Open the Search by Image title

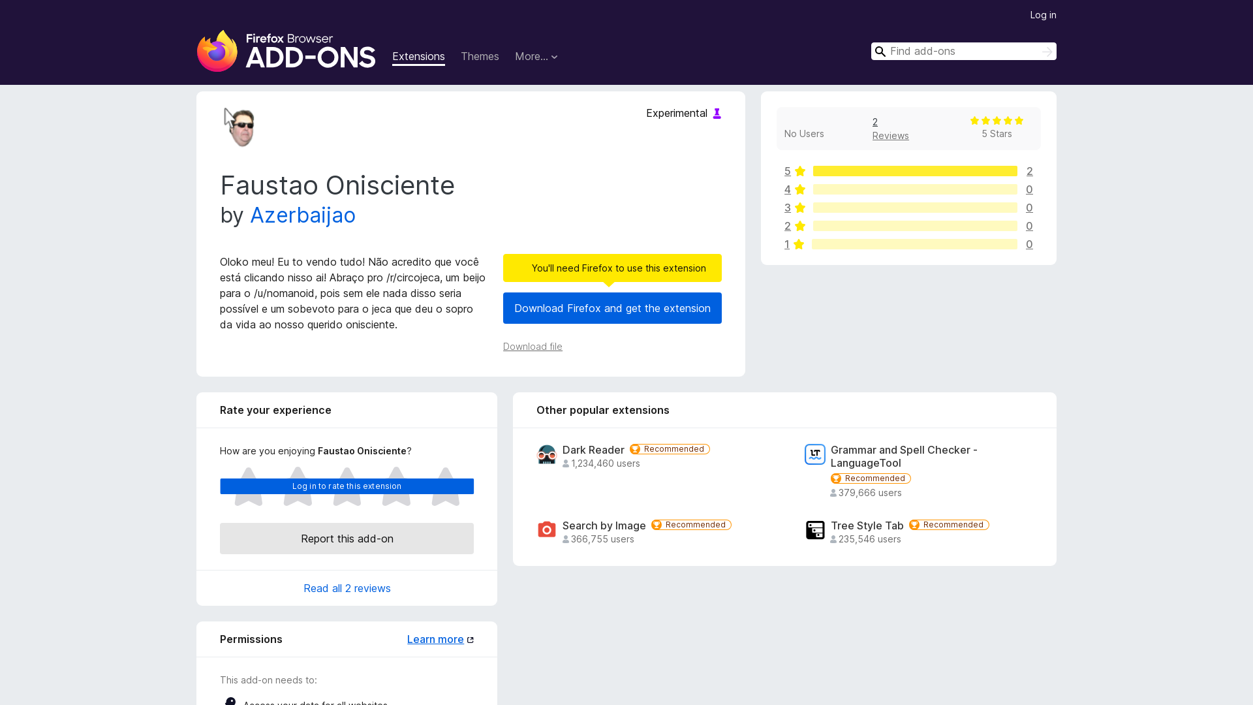[x=604, y=525]
